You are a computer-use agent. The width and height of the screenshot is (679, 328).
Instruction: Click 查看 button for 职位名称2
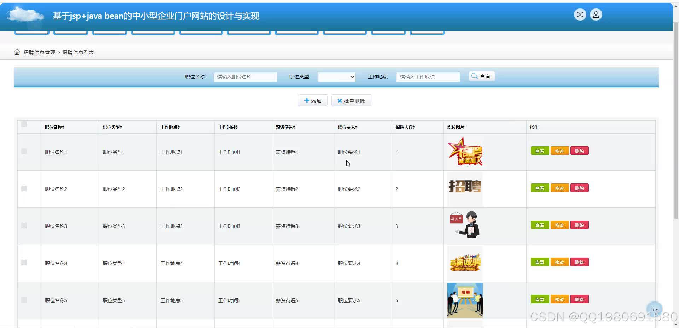(x=540, y=188)
